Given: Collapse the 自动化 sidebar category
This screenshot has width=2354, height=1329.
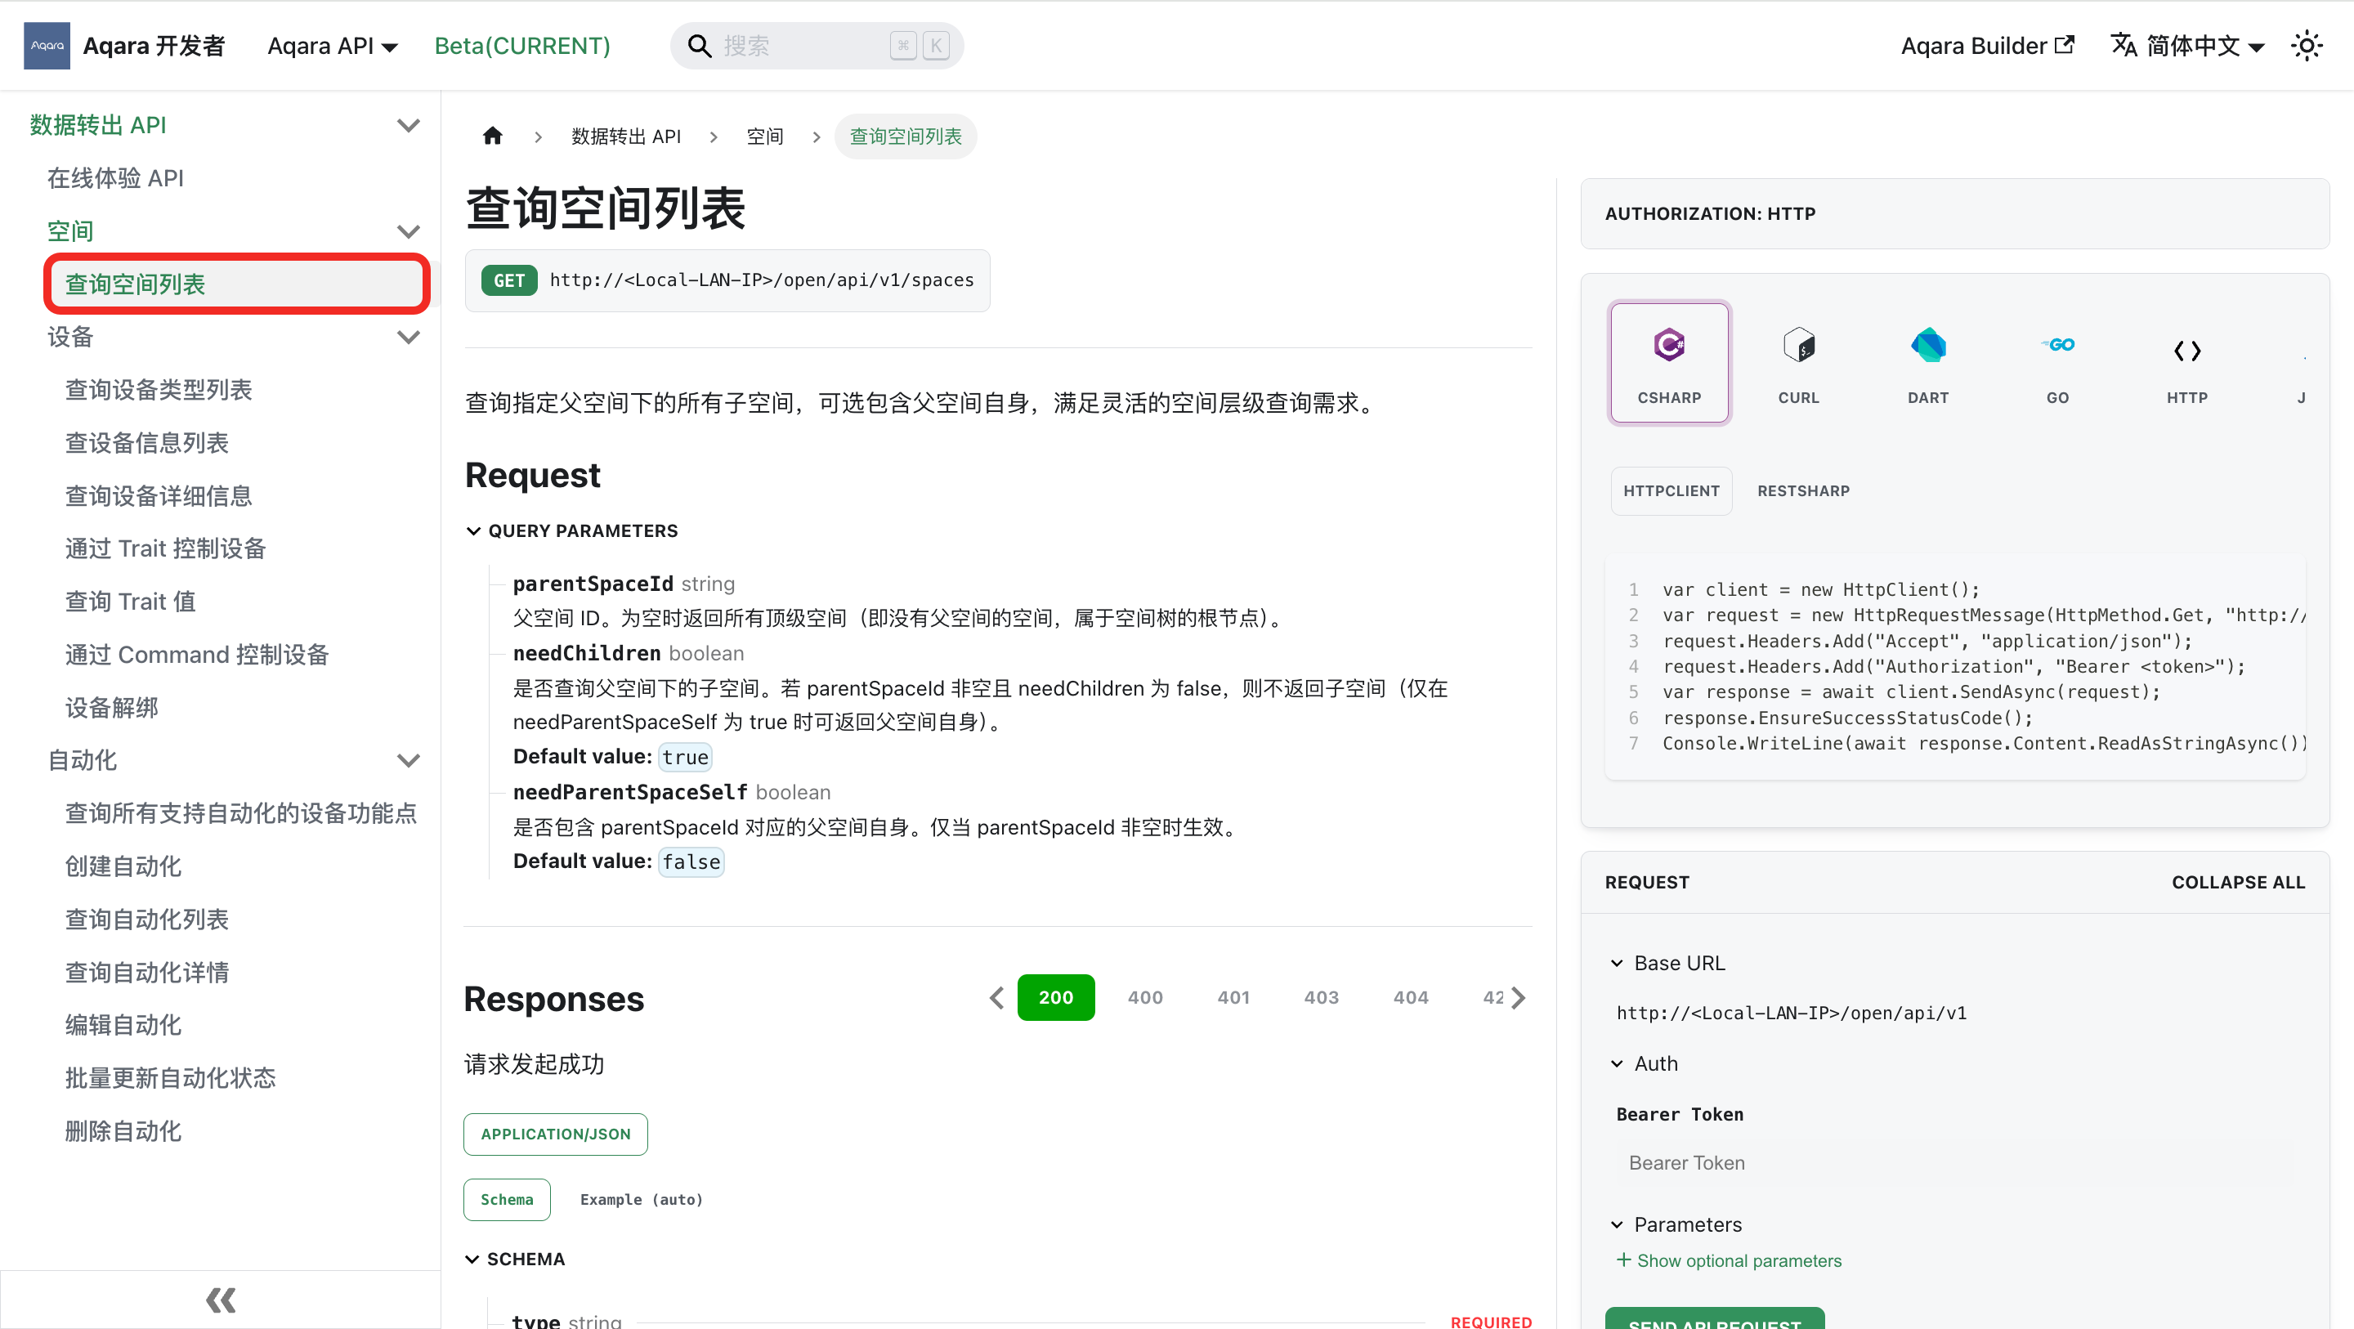Looking at the screenshot, I should click(409, 760).
